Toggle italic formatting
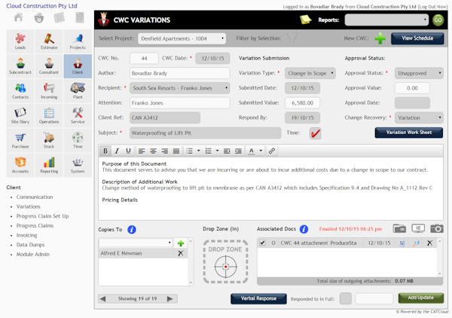The image size is (452, 318). 117,151
